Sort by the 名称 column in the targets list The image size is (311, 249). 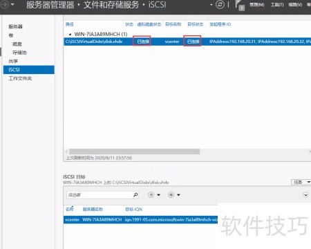click(69, 209)
